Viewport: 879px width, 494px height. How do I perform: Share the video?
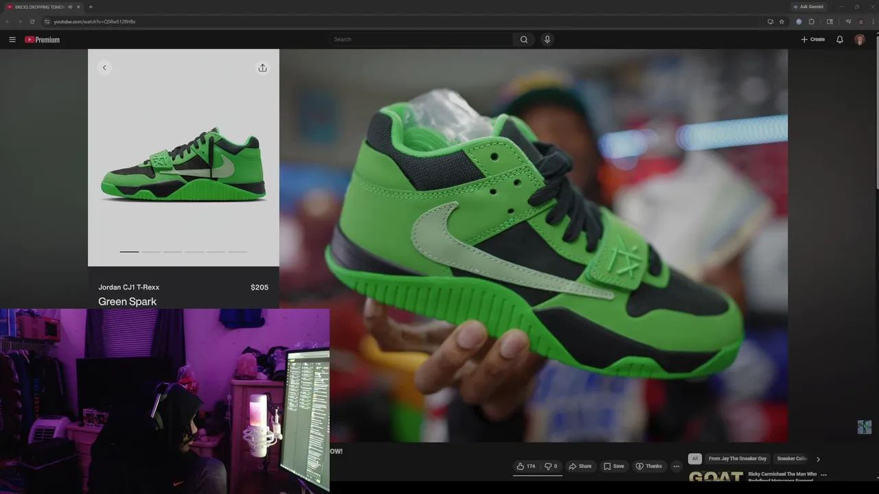(580, 467)
